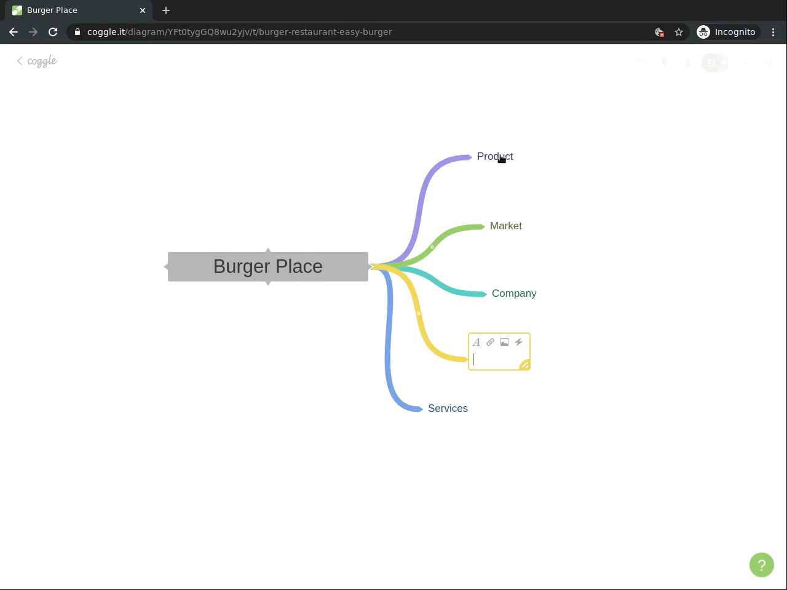
Task: Add a branch from top arrow of Burger Place
Action: pos(268,250)
